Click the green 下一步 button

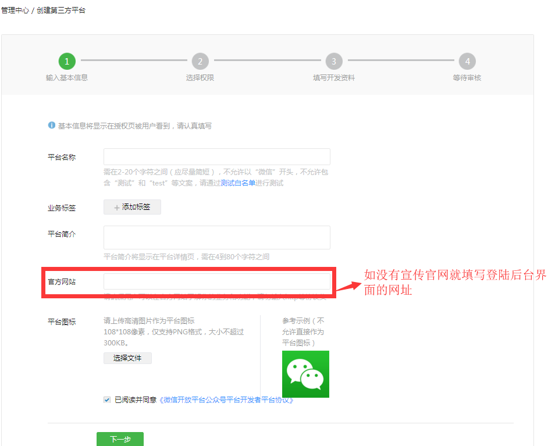(120, 440)
